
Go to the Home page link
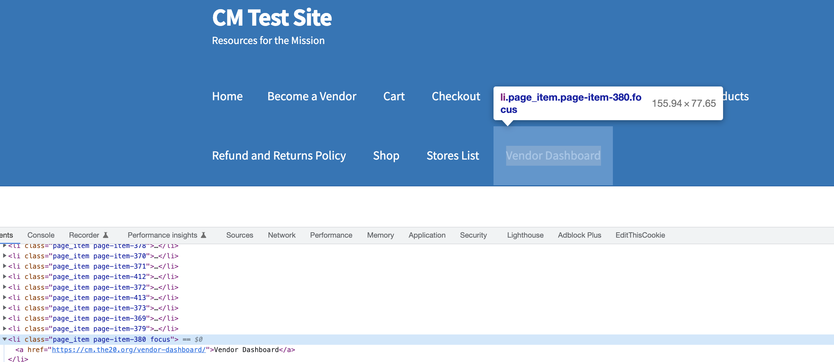[227, 96]
